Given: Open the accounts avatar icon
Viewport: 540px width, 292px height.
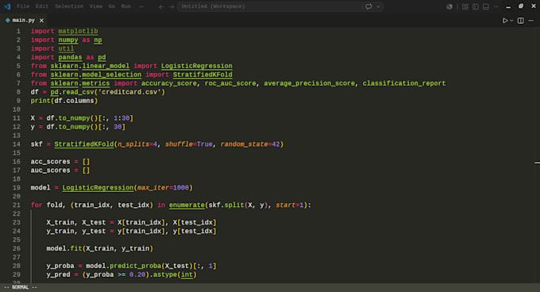Looking at the screenshot, I should click(x=449, y=6).
